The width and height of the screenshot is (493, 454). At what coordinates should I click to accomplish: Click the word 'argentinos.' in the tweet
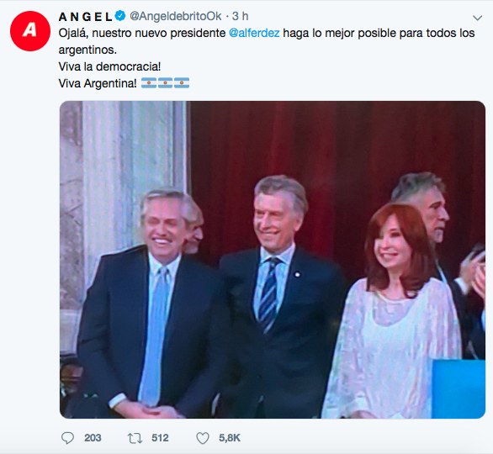87,50
